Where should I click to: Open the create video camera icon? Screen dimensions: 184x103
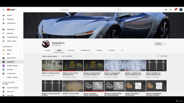point(166,9)
